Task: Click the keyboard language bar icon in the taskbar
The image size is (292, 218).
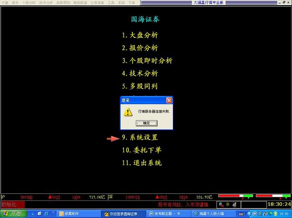Action: (x=241, y=214)
